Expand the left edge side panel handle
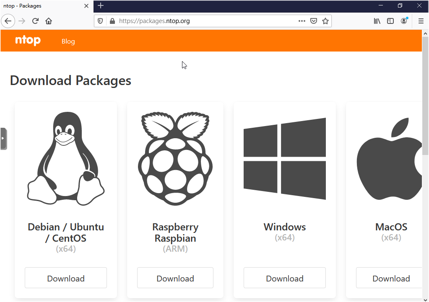This screenshot has width=429, height=302. pos(3,139)
